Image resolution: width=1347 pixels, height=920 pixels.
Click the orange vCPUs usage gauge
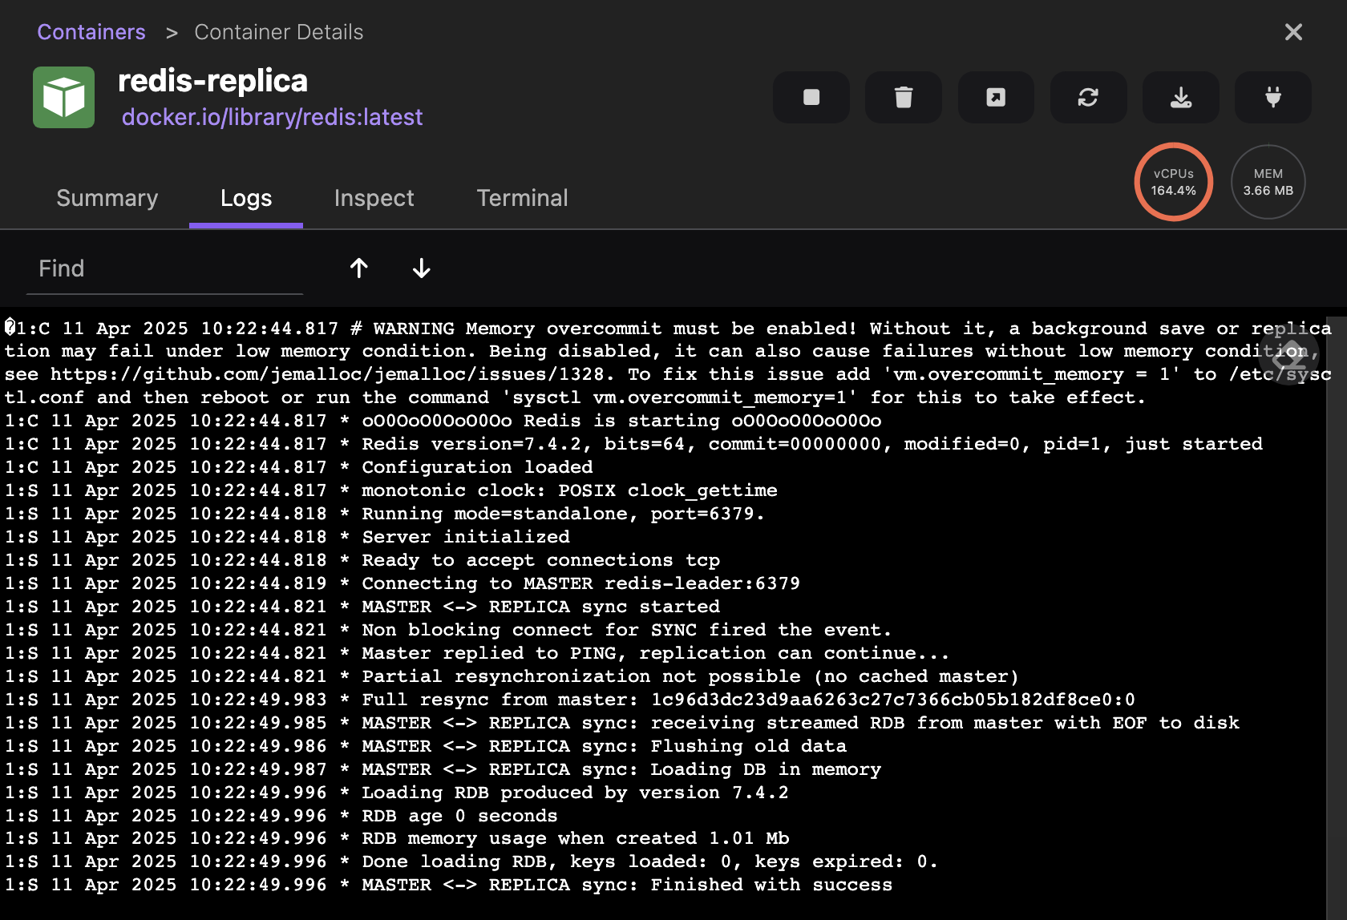click(1173, 182)
